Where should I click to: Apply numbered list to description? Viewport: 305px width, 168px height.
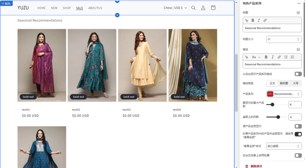pos(292,57)
